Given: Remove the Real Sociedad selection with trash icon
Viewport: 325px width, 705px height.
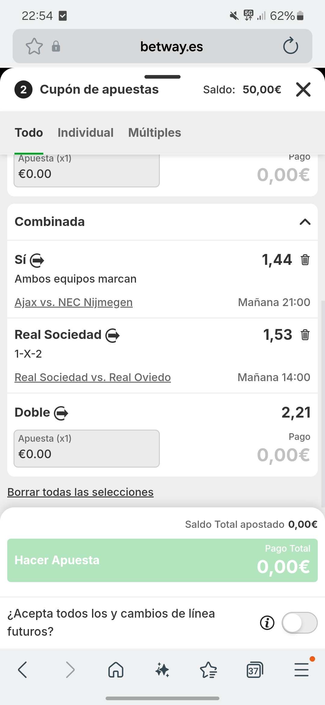Looking at the screenshot, I should 305,335.
